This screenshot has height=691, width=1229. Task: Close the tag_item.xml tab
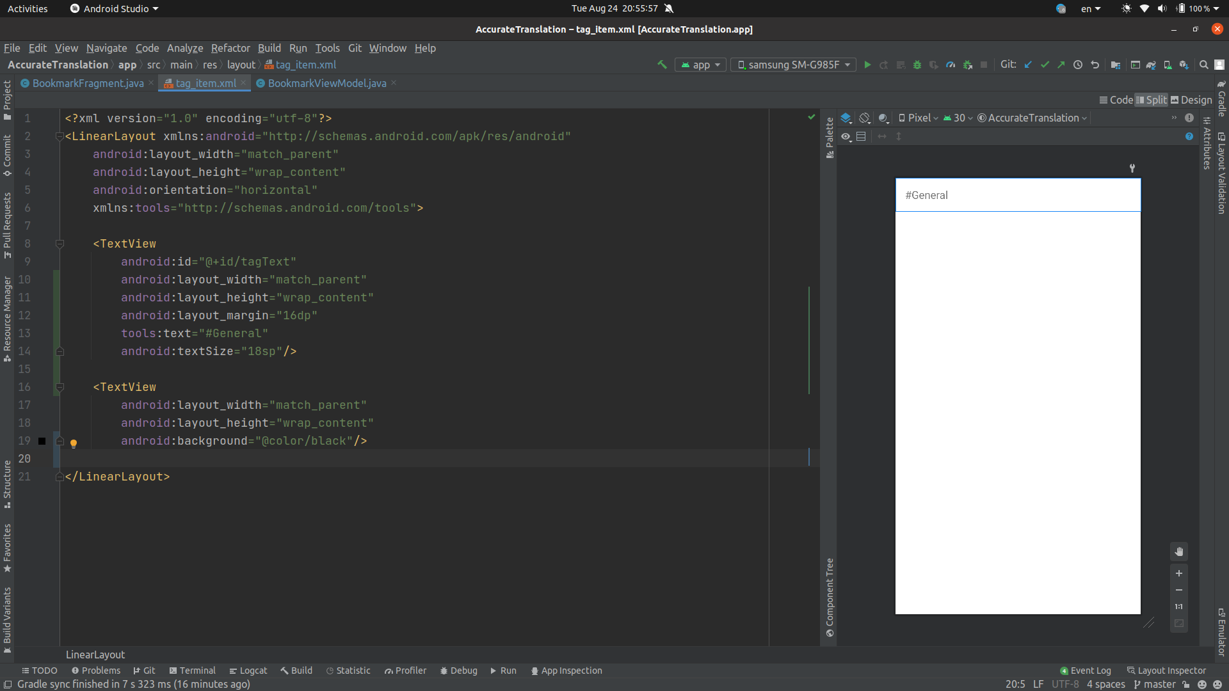[x=243, y=83]
